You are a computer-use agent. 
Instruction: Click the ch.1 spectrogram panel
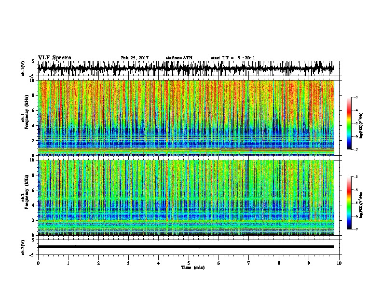[186, 118]
